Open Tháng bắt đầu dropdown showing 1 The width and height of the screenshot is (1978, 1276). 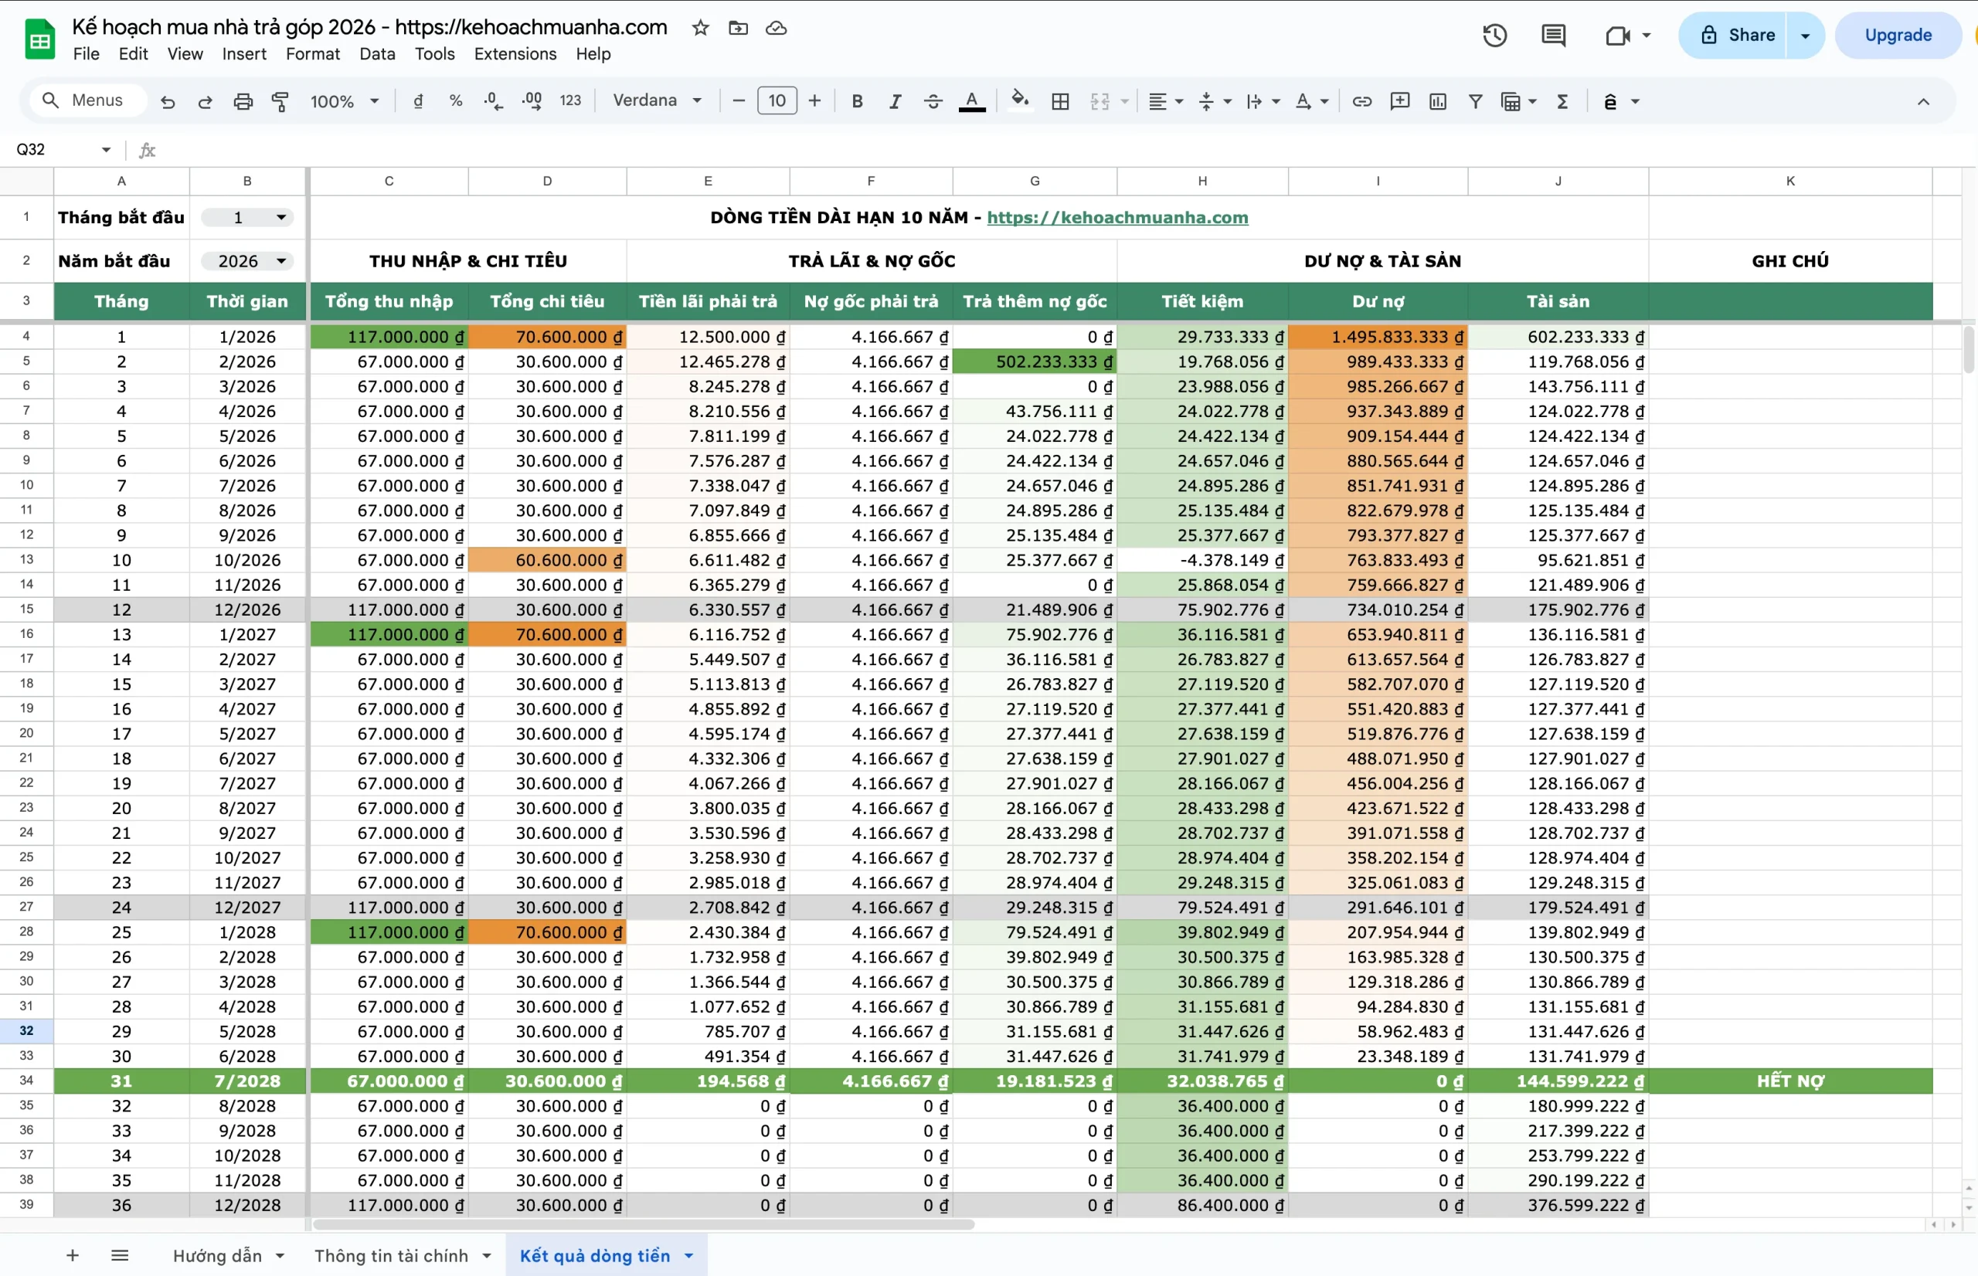pyautogui.click(x=249, y=217)
